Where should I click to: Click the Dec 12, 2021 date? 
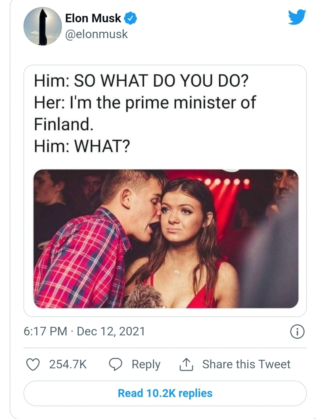(111, 331)
